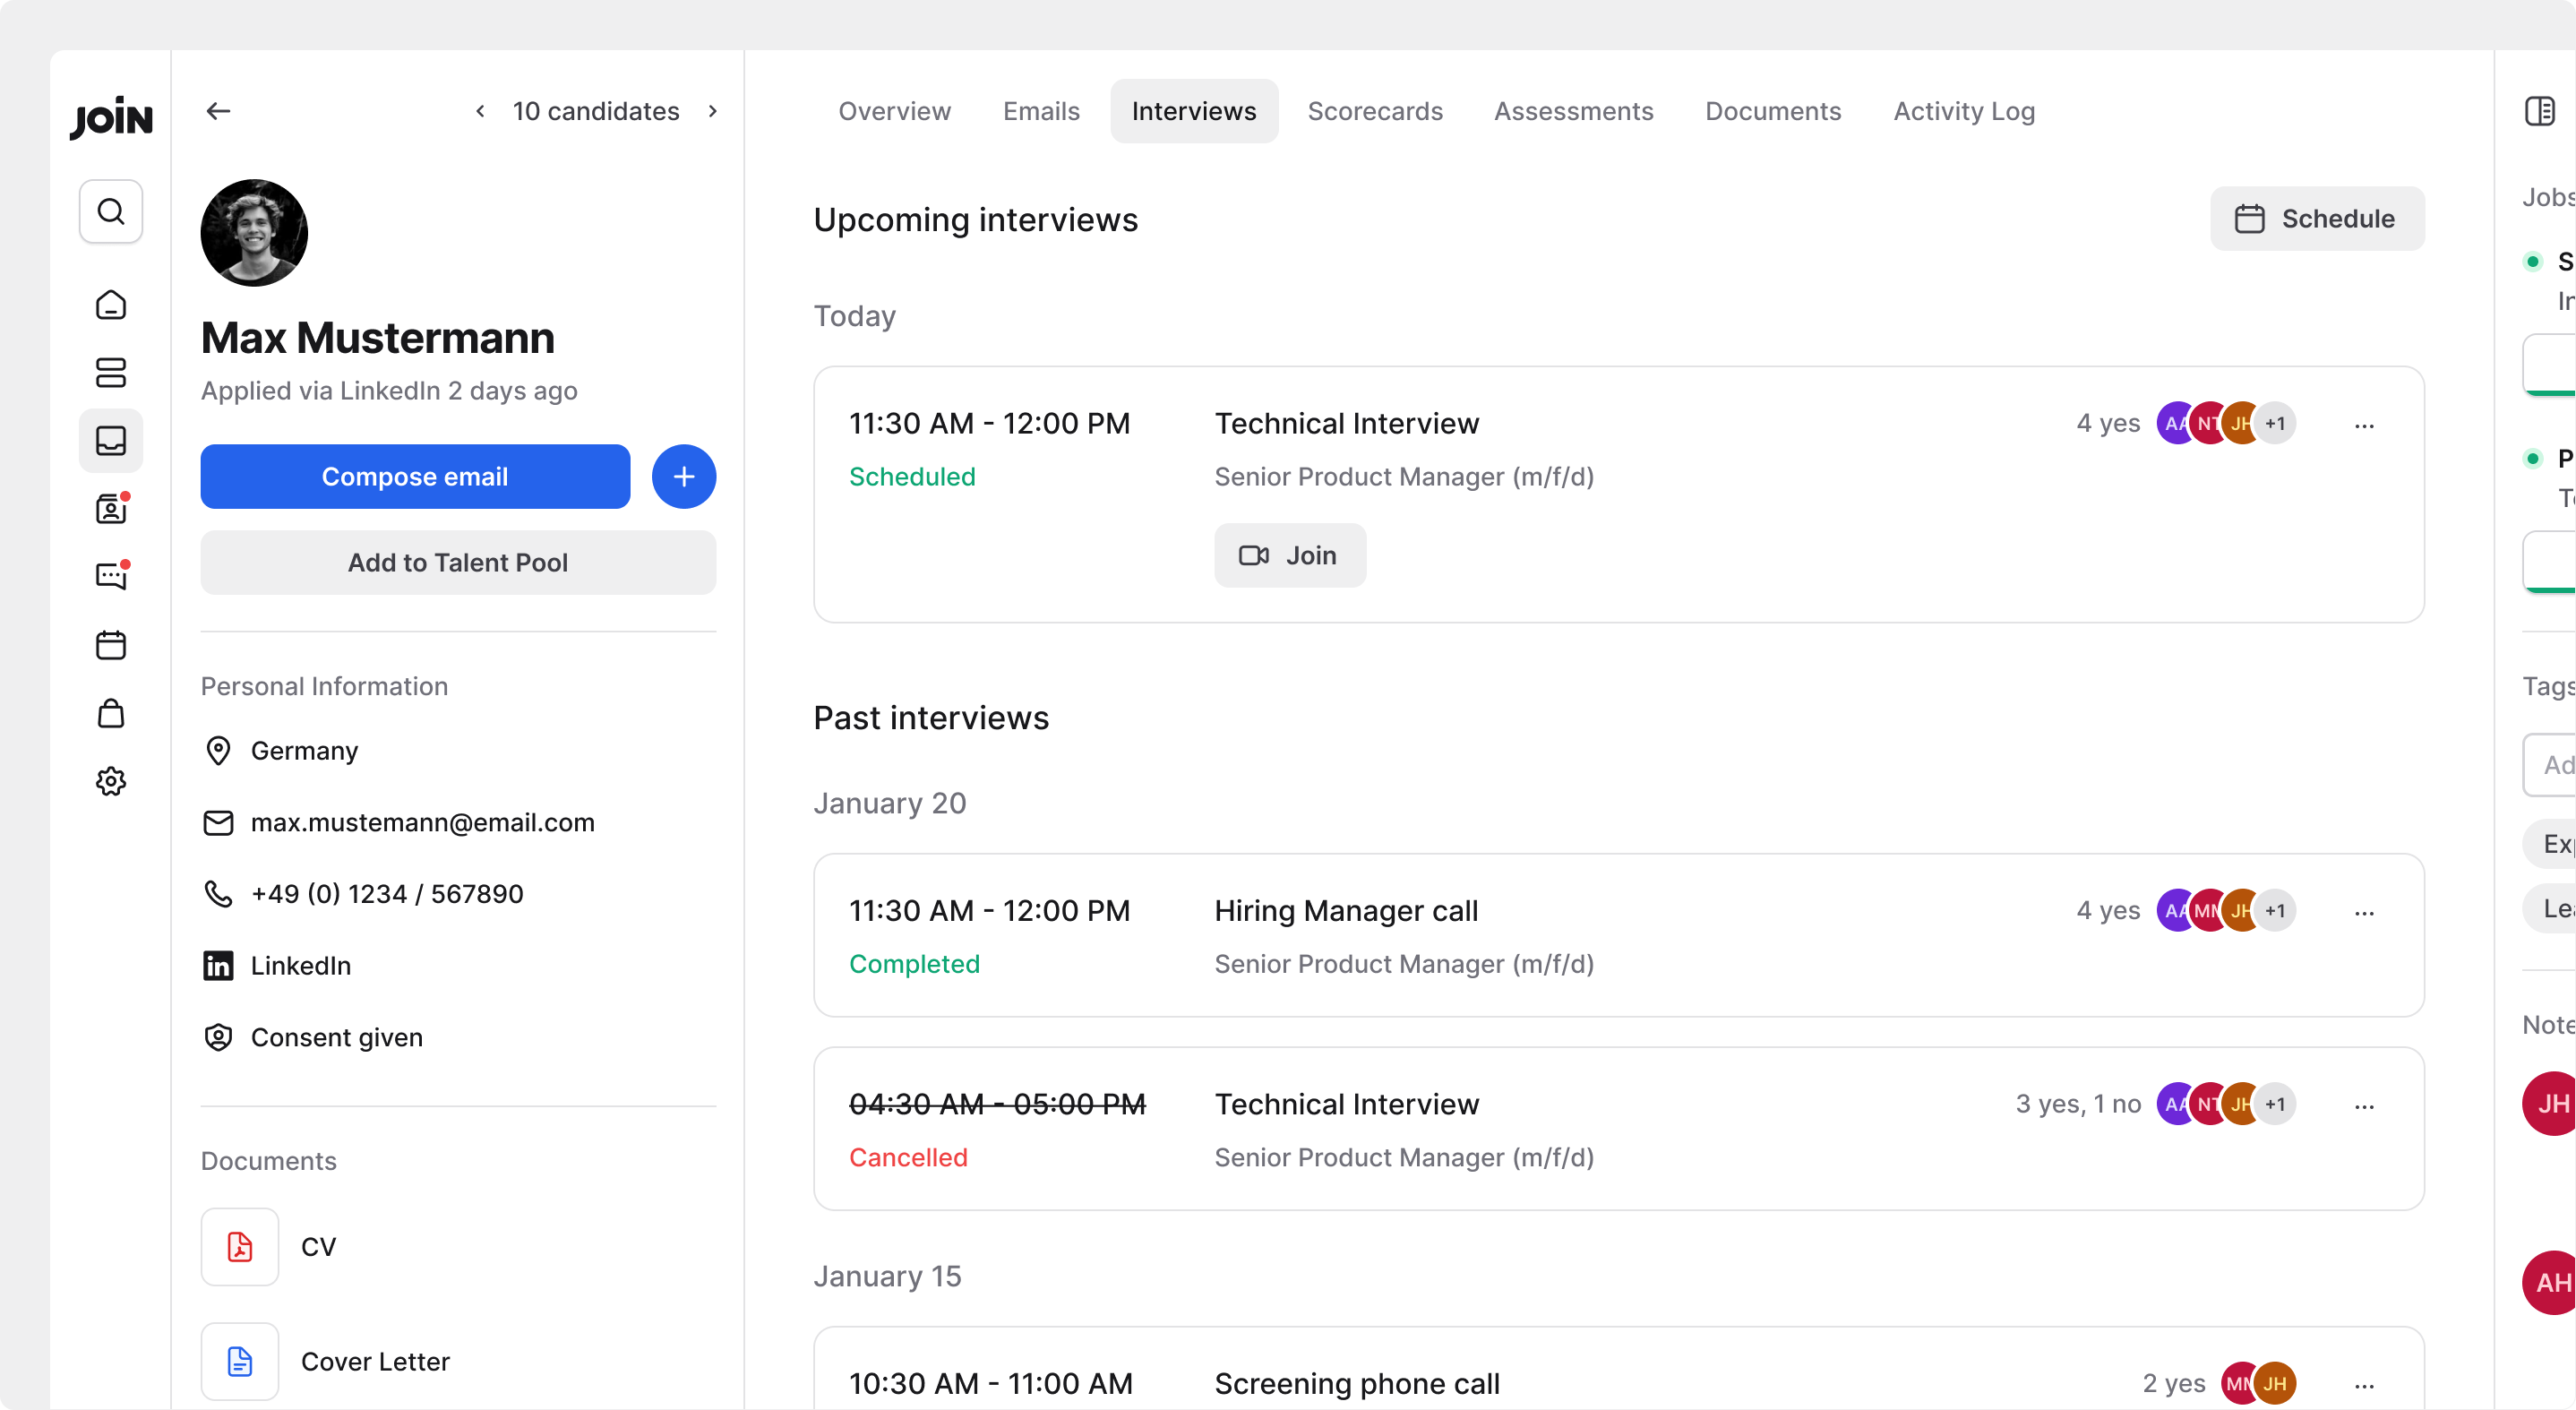Toggle the right side panel layout icon
The width and height of the screenshot is (2576, 1410).
[2539, 111]
